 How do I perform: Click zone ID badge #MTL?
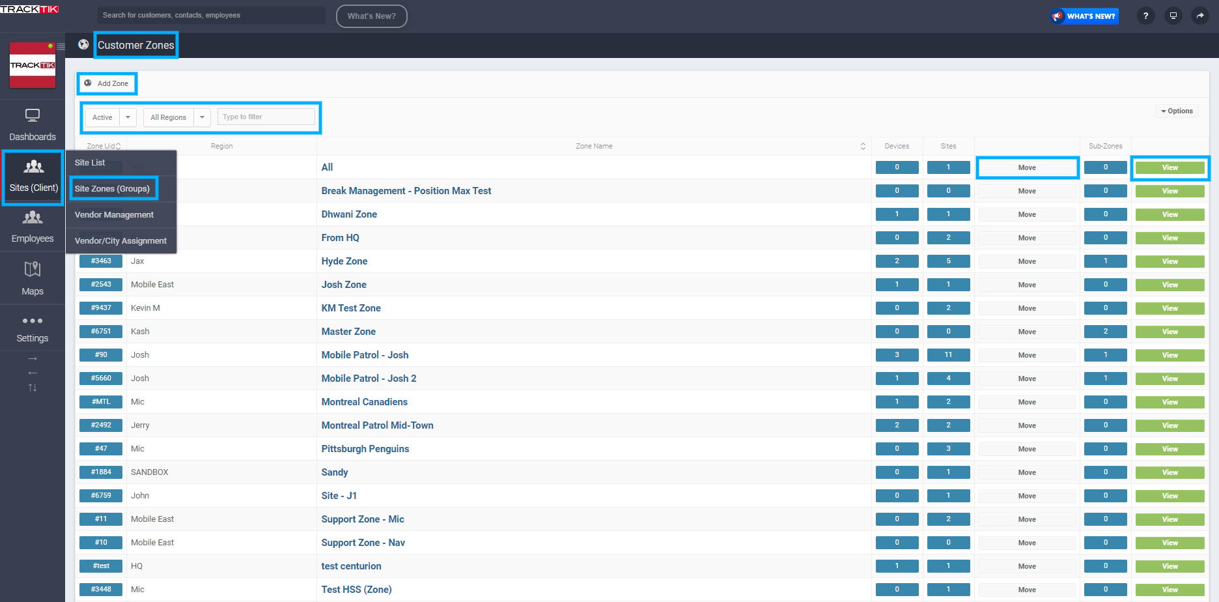(101, 402)
